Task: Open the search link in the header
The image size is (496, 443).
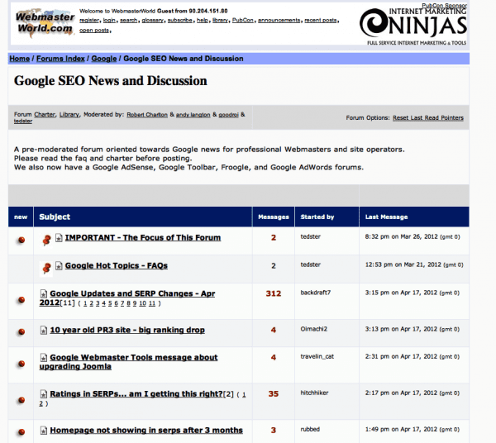Action: click(128, 20)
